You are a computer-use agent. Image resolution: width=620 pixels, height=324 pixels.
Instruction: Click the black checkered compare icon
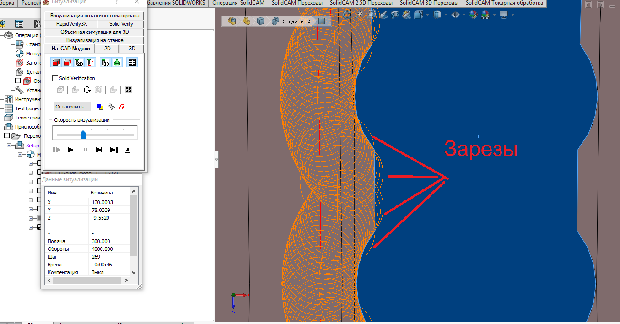(129, 90)
